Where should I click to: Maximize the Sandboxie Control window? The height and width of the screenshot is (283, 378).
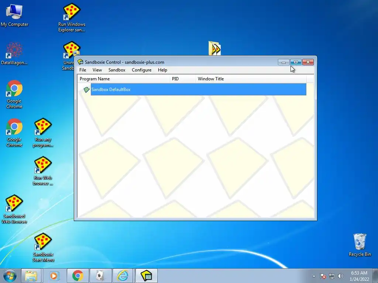point(296,62)
